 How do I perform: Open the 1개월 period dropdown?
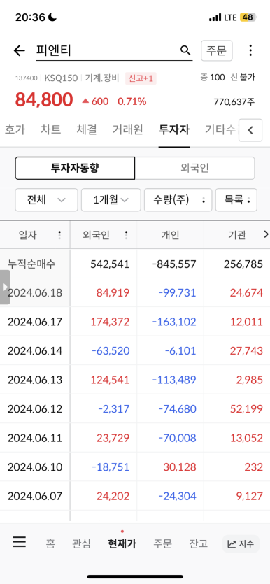111,200
